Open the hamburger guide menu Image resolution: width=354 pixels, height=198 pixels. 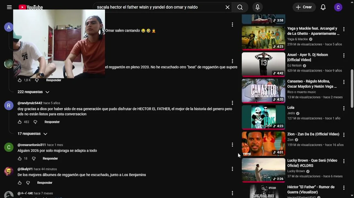[9, 7]
